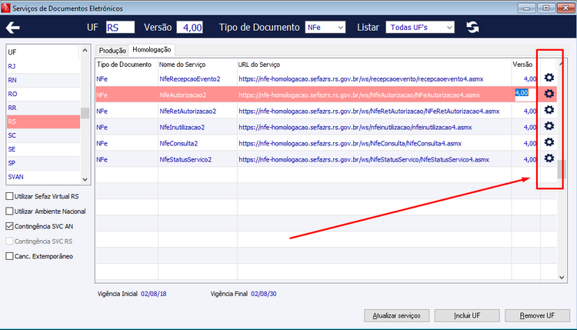Open gear settings for NfeRetAutorizacao2 row

coord(549,110)
